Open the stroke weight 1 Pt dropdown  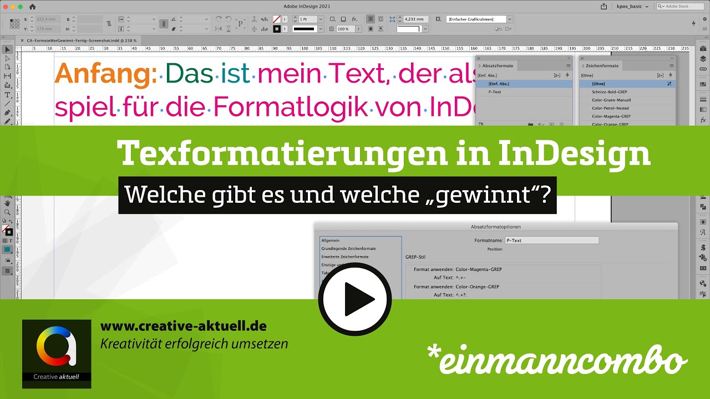[x=321, y=19]
